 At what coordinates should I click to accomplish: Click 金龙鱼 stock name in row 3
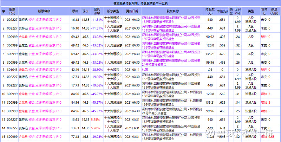tap(23, 37)
